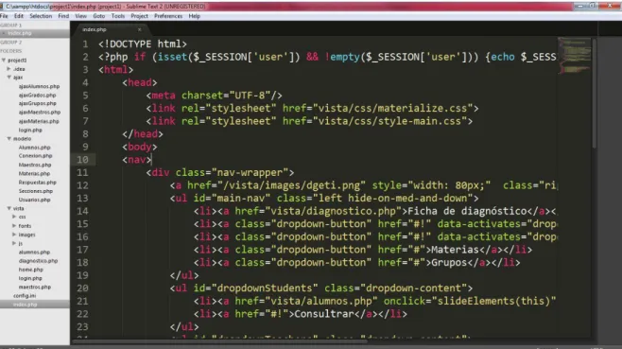Collapse the ajax folder
This screenshot has height=349, width=622.
click(9, 78)
